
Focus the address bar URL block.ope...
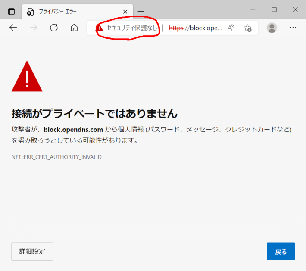[x=195, y=28]
